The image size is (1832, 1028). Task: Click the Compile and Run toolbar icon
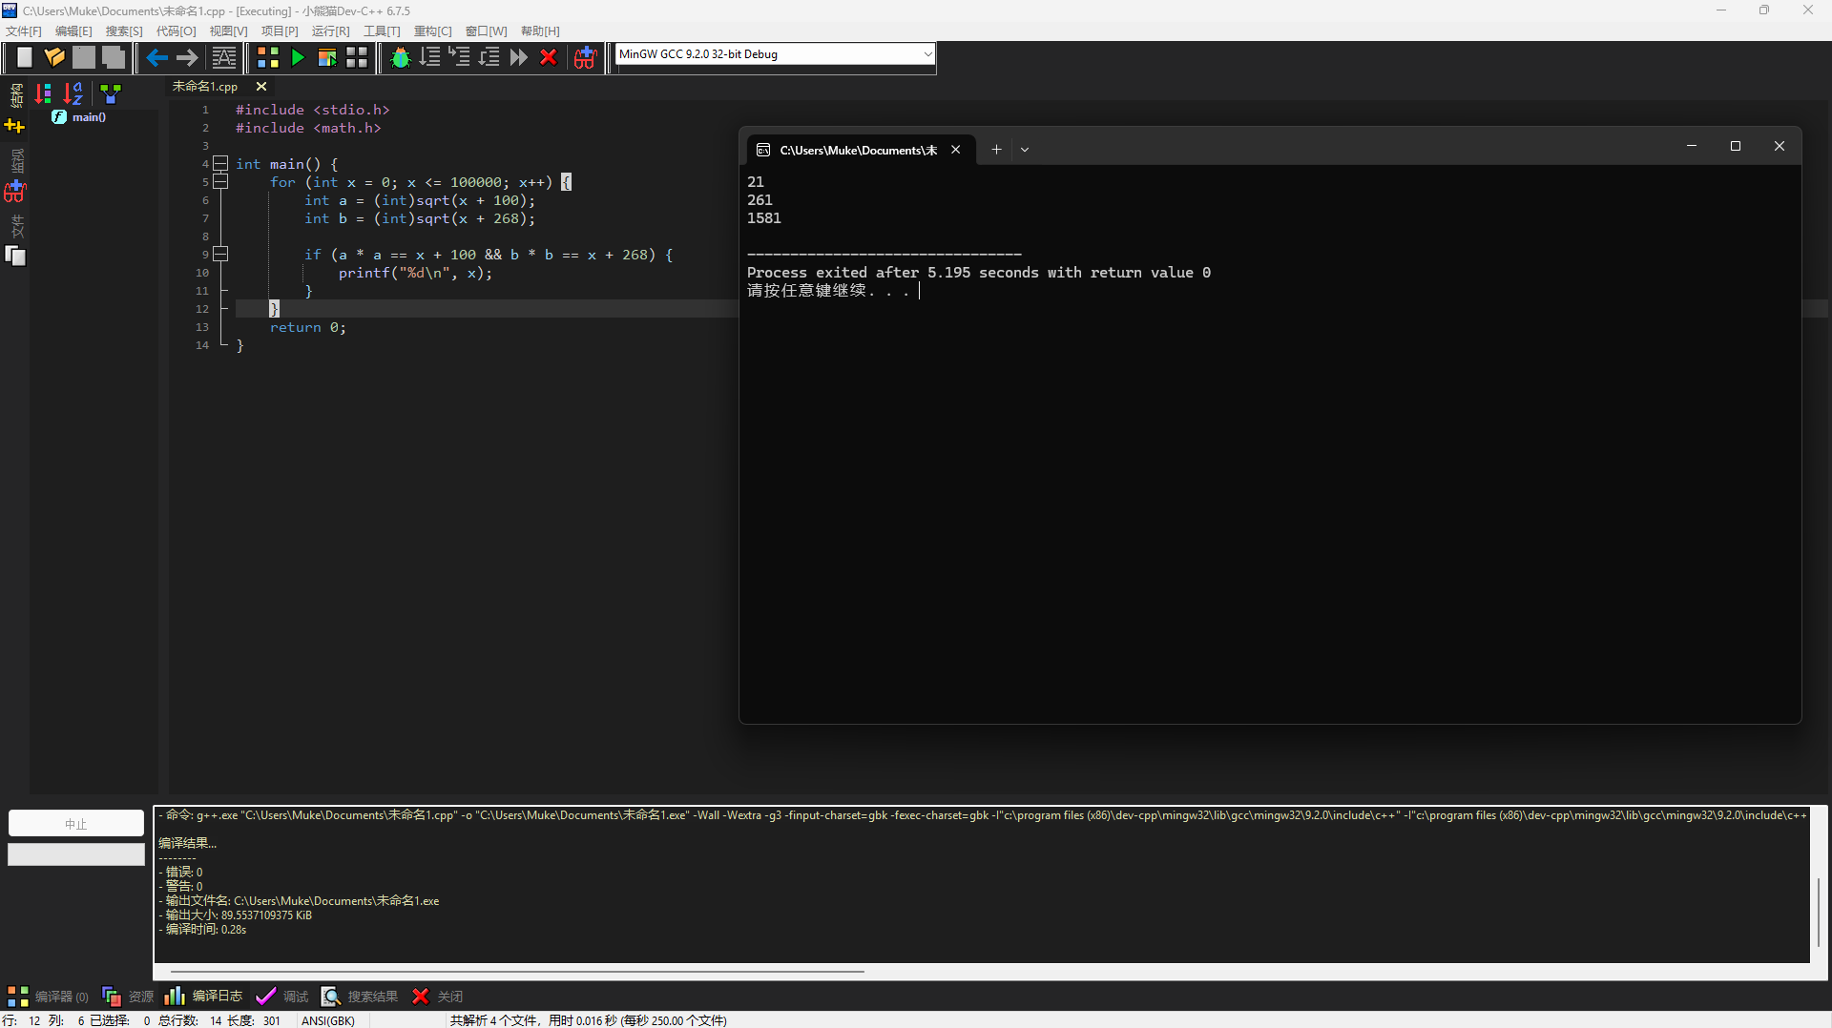tap(327, 58)
